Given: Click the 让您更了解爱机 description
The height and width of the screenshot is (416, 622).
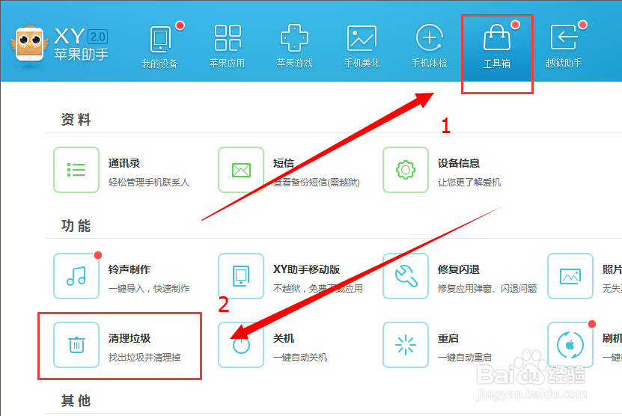Looking at the screenshot, I should (x=469, y=183).
